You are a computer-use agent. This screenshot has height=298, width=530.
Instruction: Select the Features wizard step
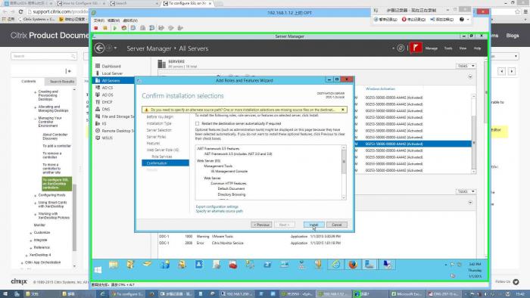[153, 144]
